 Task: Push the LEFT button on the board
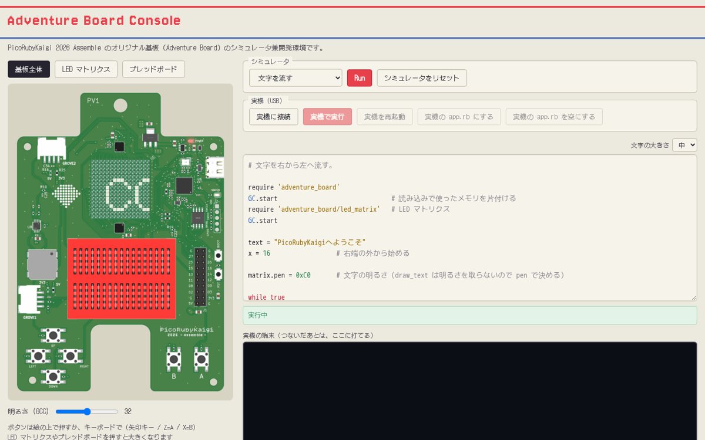(38, 356)
